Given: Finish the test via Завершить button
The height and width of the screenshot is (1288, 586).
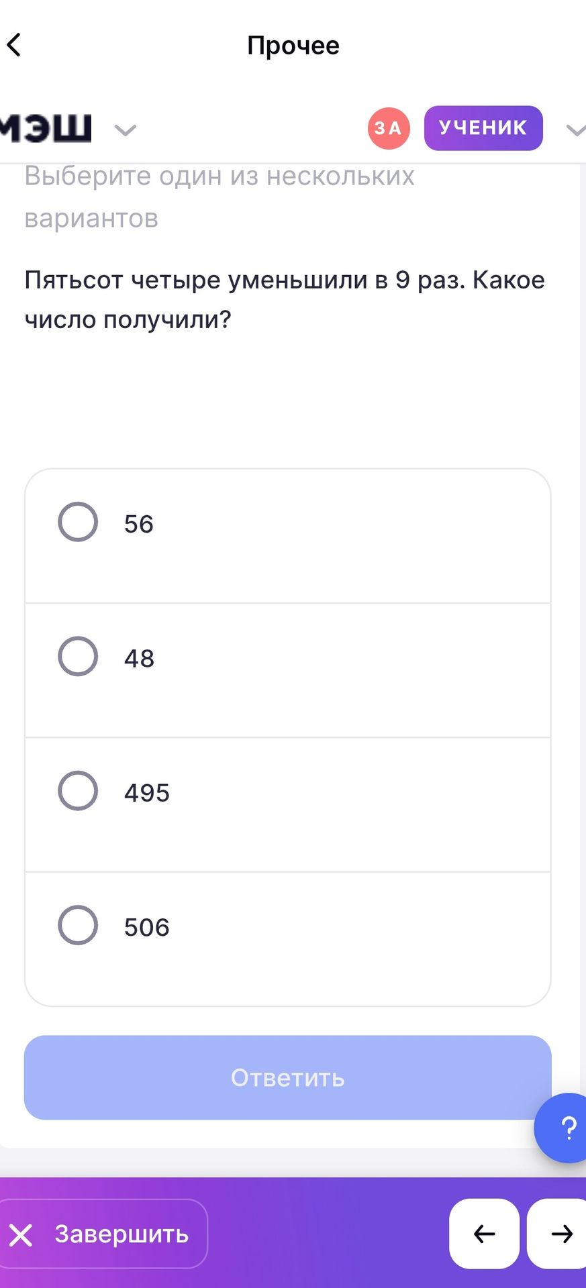Looking at the screenshot, I should tap(103, 1234).
